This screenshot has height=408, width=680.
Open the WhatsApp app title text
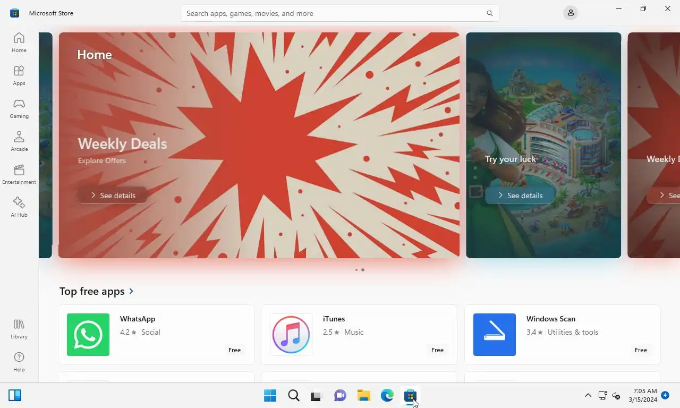click(x=138, y=319)
